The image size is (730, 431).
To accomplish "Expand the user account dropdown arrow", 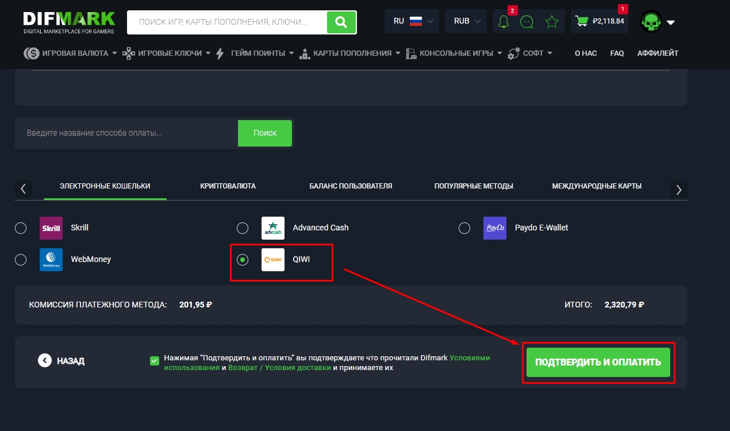I will pos(670,23).
